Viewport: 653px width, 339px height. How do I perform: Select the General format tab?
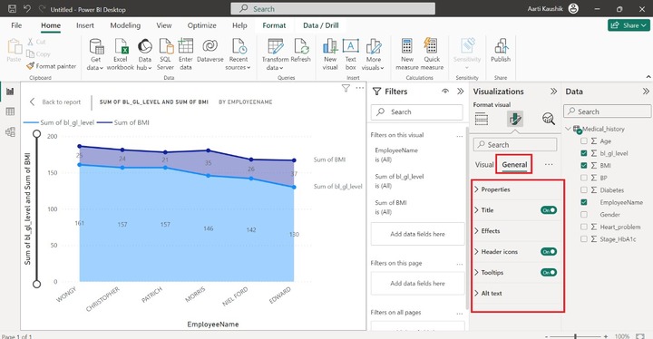coord(514,164)
